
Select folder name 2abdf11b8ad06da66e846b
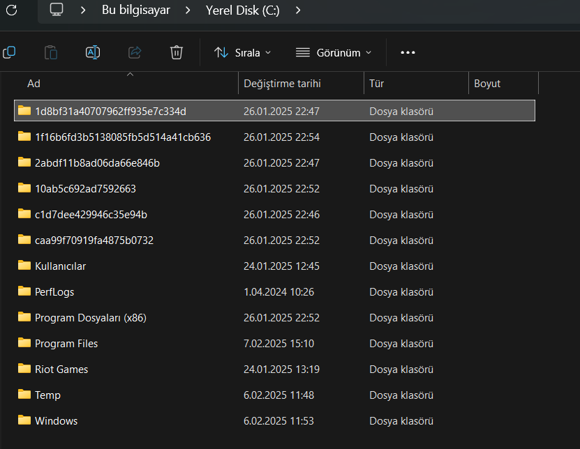(x=97, y=163)
